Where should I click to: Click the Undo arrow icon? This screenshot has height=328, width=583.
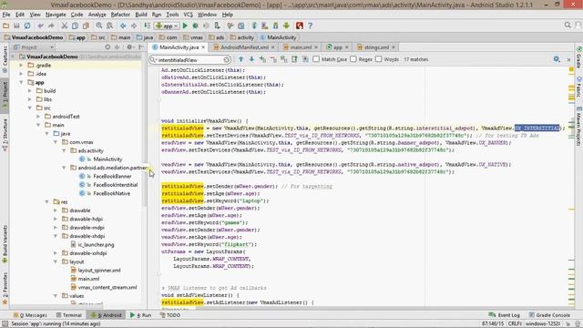(x=40, y=26)
